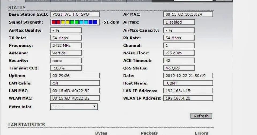Click the AirMax Capacity percent field
Screen dimensions: 257x135
click(179, 30)
